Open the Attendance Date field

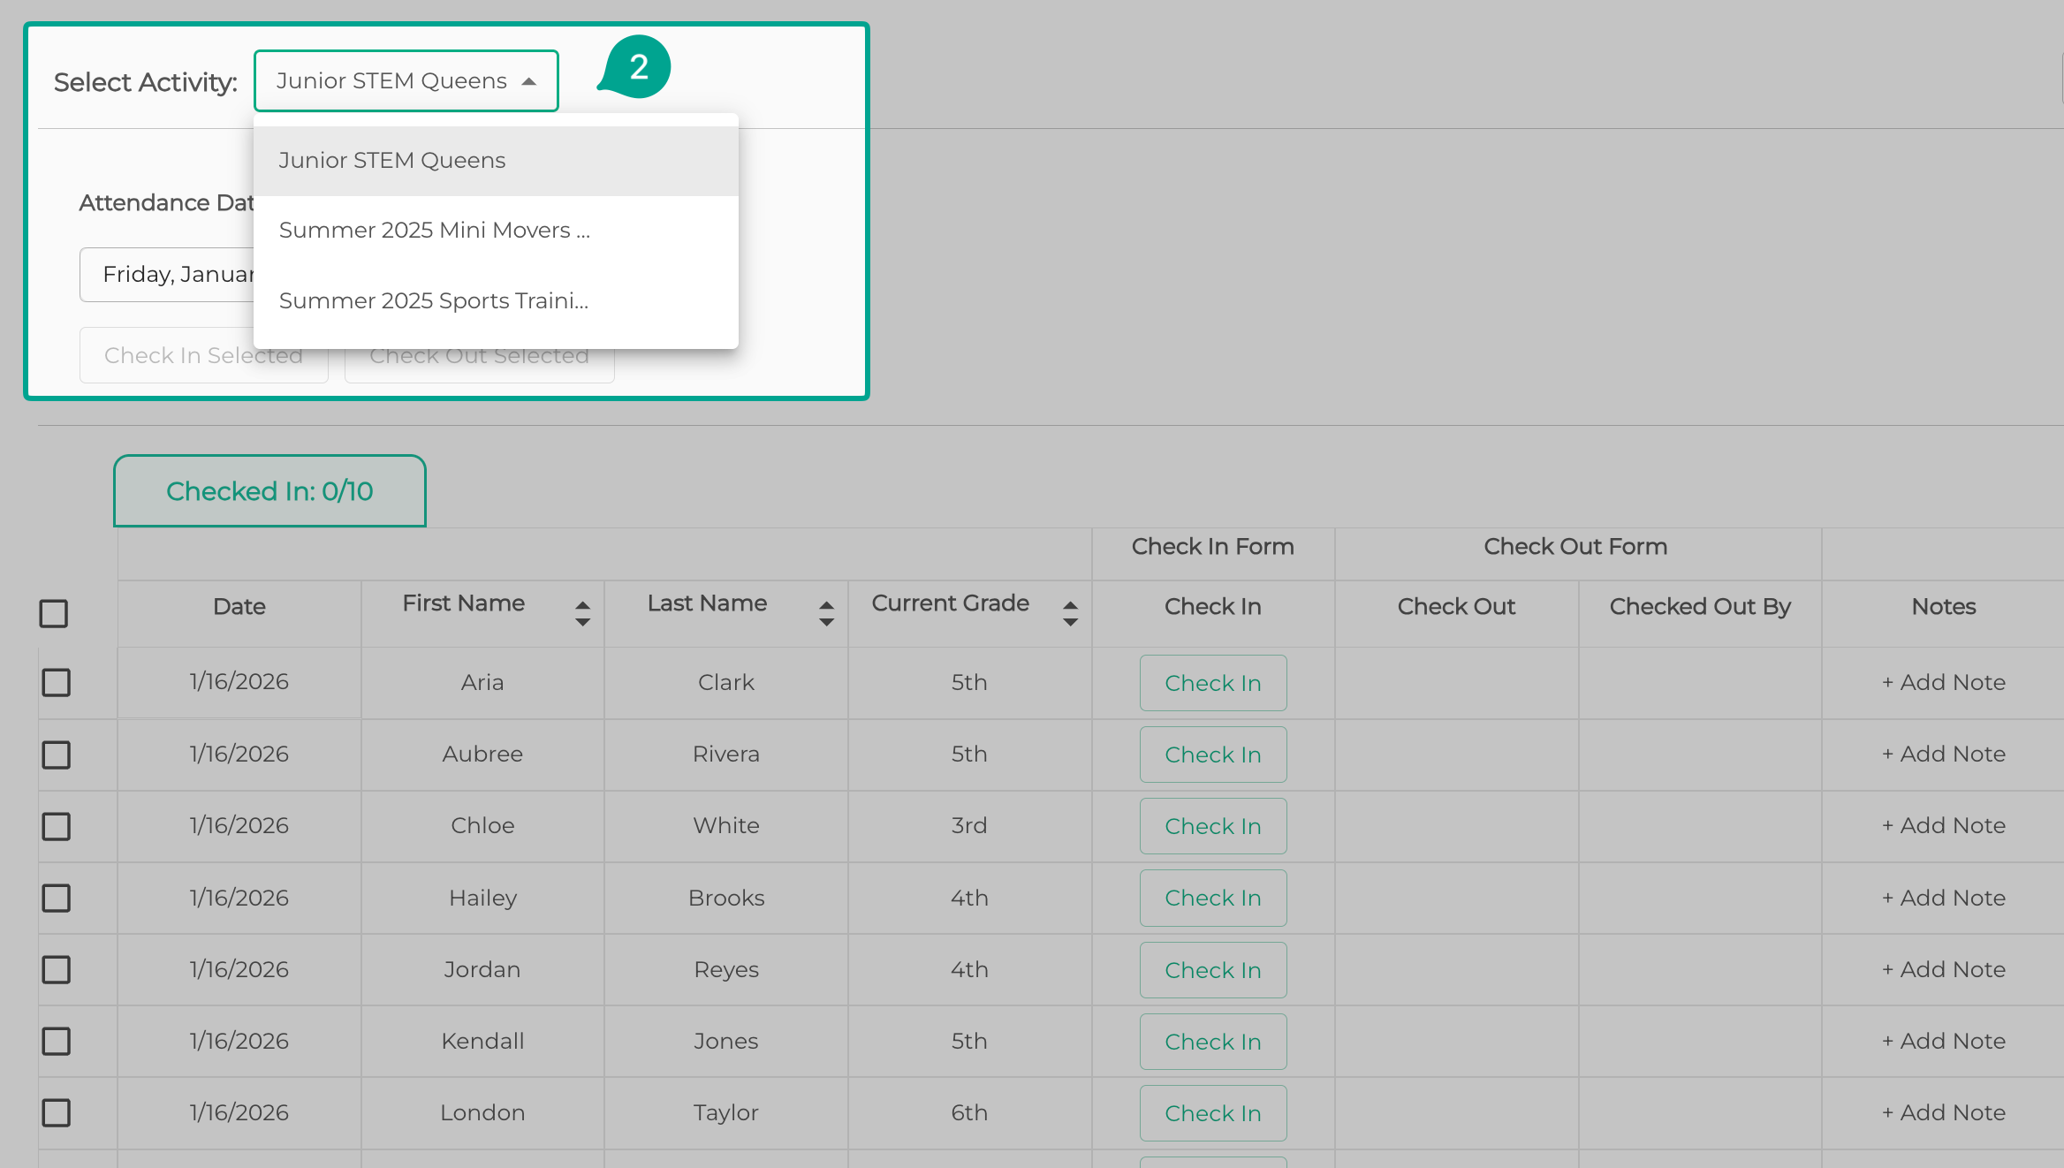[168, 275]
